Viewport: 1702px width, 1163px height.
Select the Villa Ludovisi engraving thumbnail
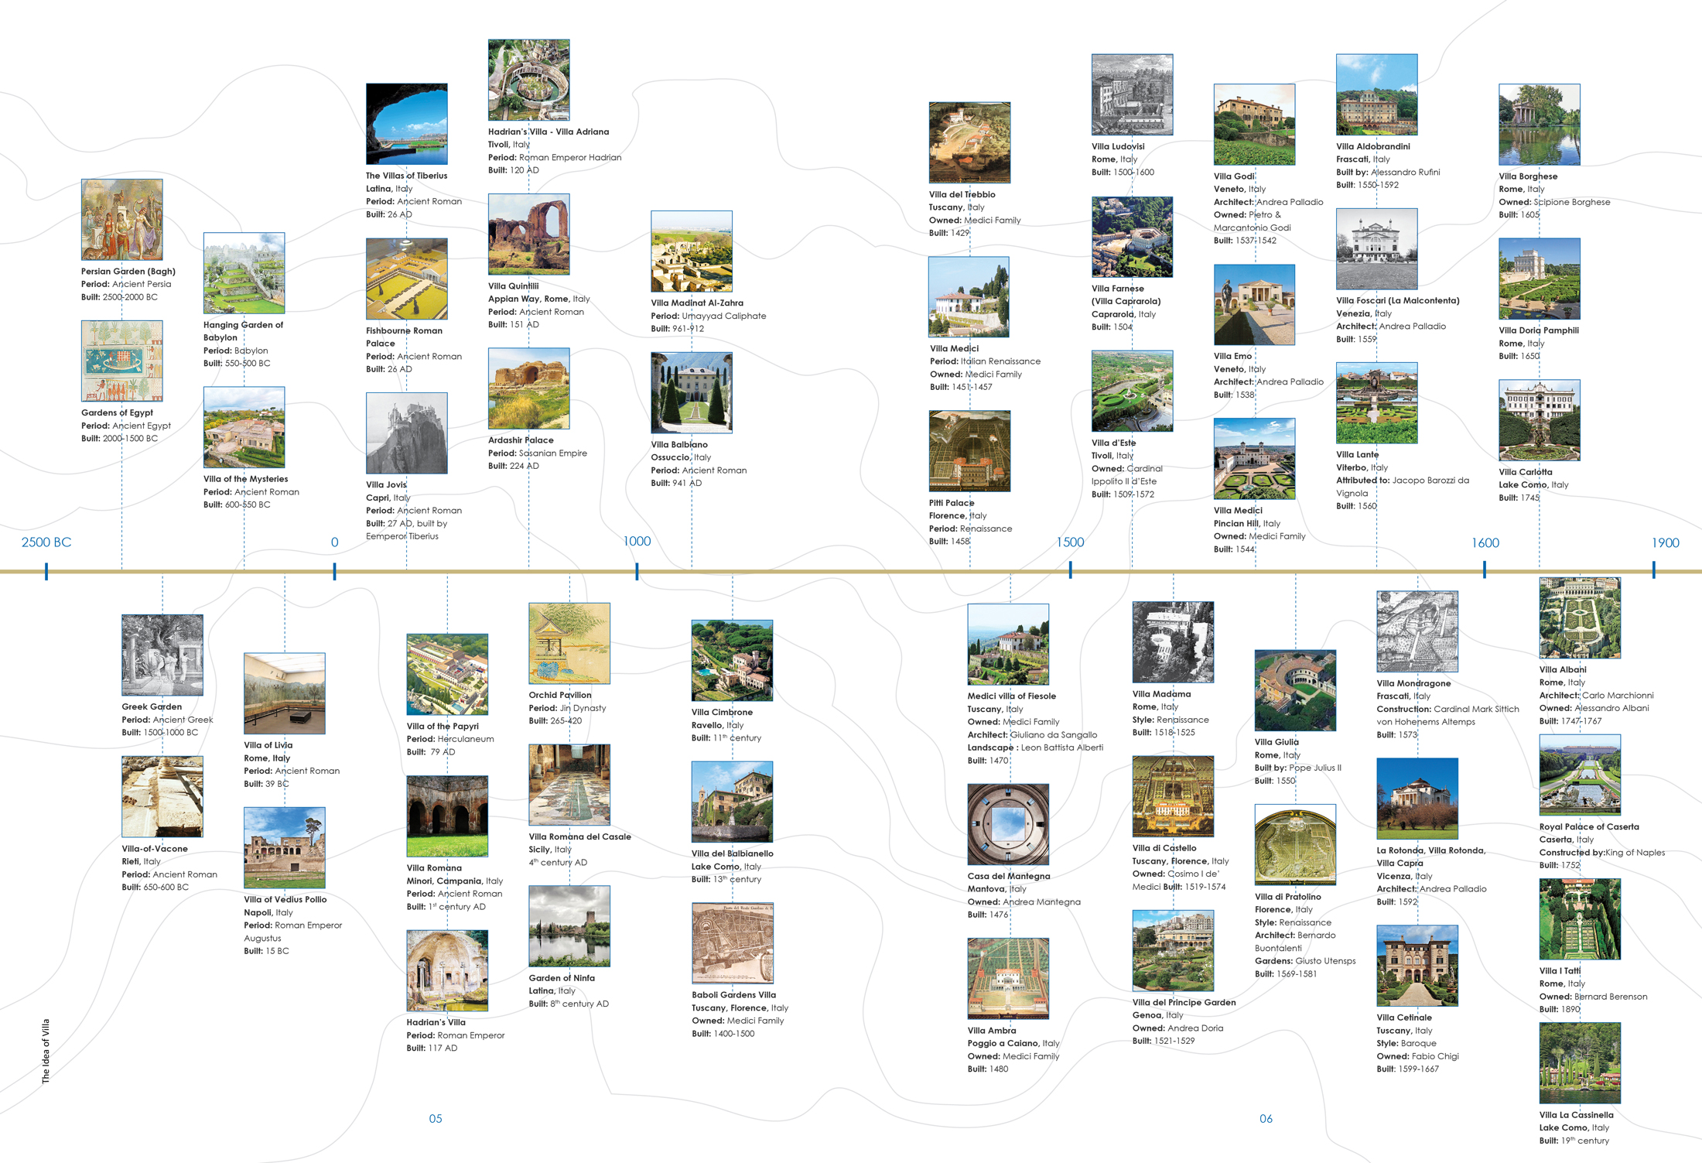click(x=1132, y=94)
